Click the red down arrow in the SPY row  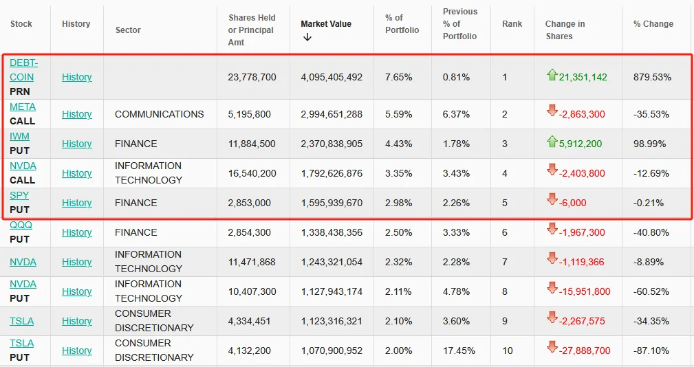[551, 200]
